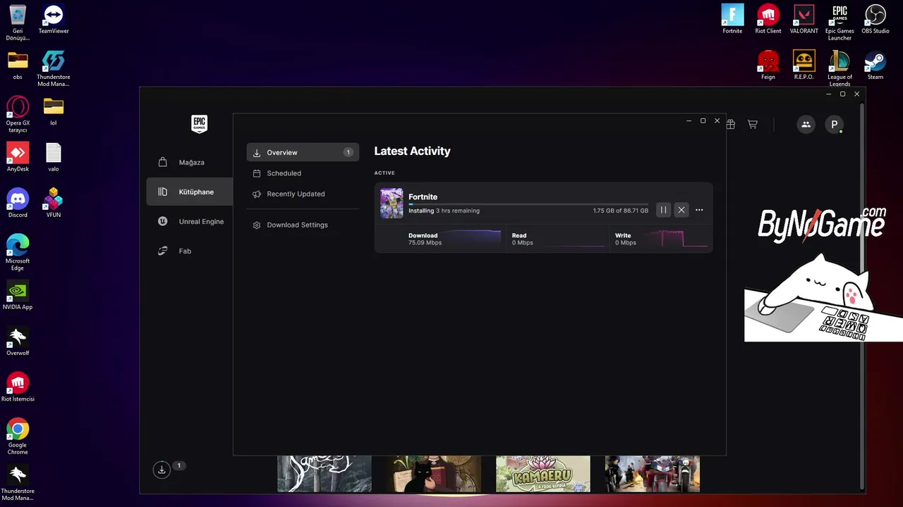
Task: Close the Latest Activity downloads window
Action: point(717,121)
